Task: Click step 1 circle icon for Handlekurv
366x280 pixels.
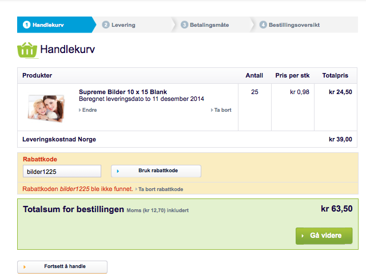Action: [x=27, y=25]
